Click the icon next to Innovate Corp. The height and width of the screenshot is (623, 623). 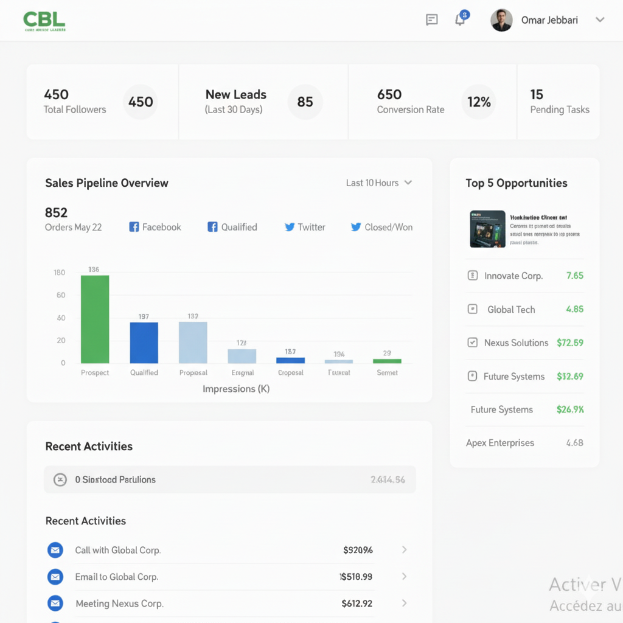tap(472, 276)
